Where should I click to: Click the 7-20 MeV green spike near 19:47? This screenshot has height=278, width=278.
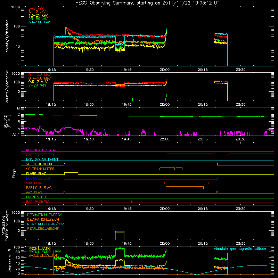click(132, 99)
